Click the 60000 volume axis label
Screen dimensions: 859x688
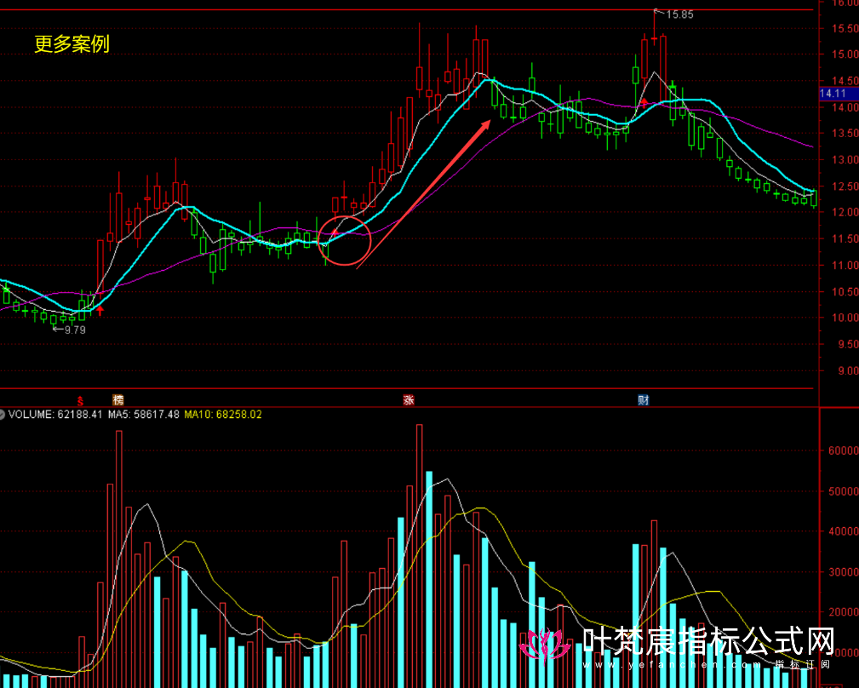[x=844, y=450]
